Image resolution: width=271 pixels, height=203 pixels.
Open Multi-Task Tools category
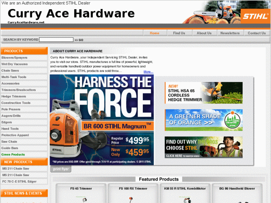[x=24, y=77]
